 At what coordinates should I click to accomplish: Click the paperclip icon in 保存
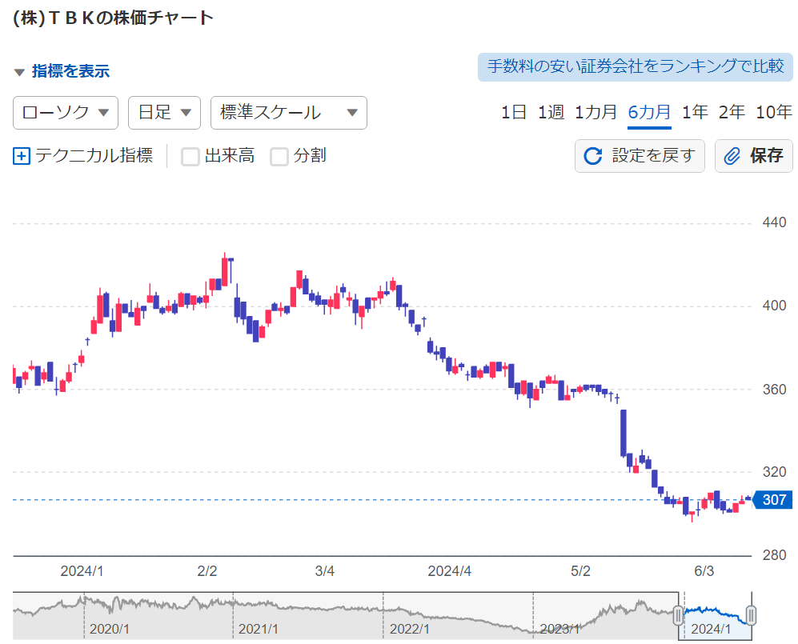[x=732, y=156]
